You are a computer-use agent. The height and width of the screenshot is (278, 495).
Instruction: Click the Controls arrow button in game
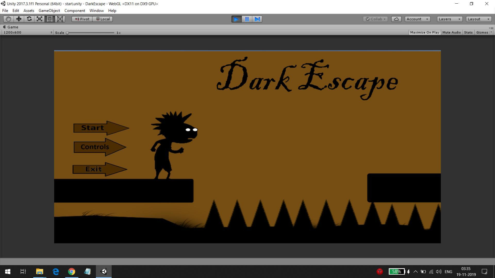pyautogui.click(x=100, y=147)
